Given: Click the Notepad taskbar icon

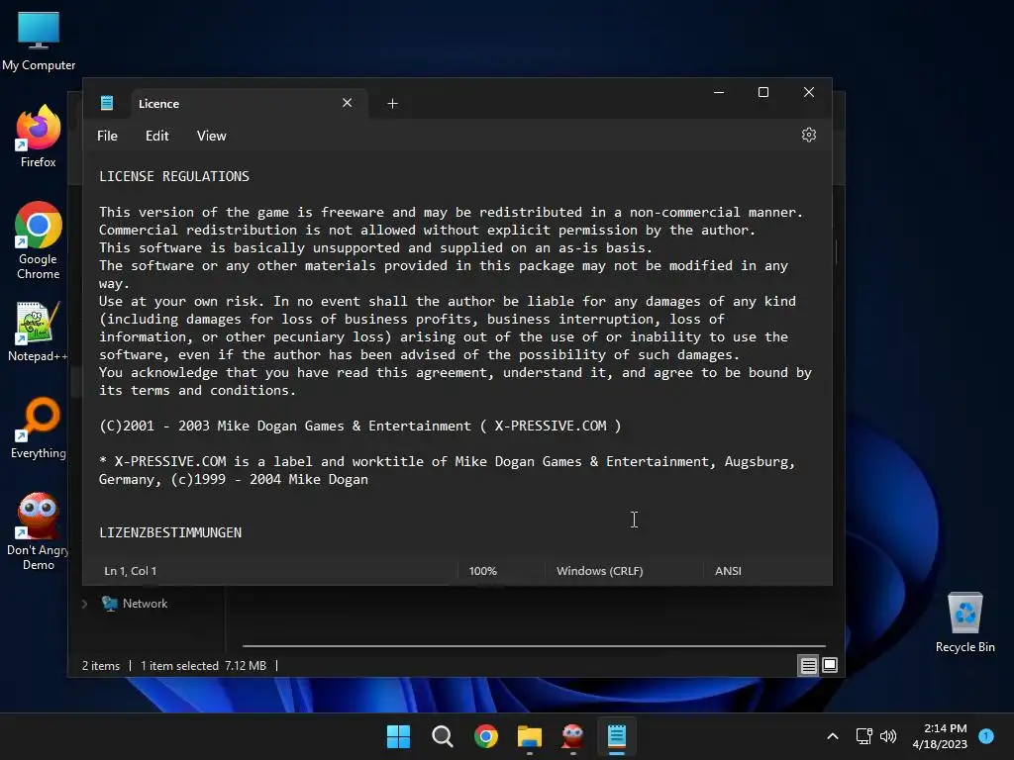Looking at the screenshot, I should (617, 736).
